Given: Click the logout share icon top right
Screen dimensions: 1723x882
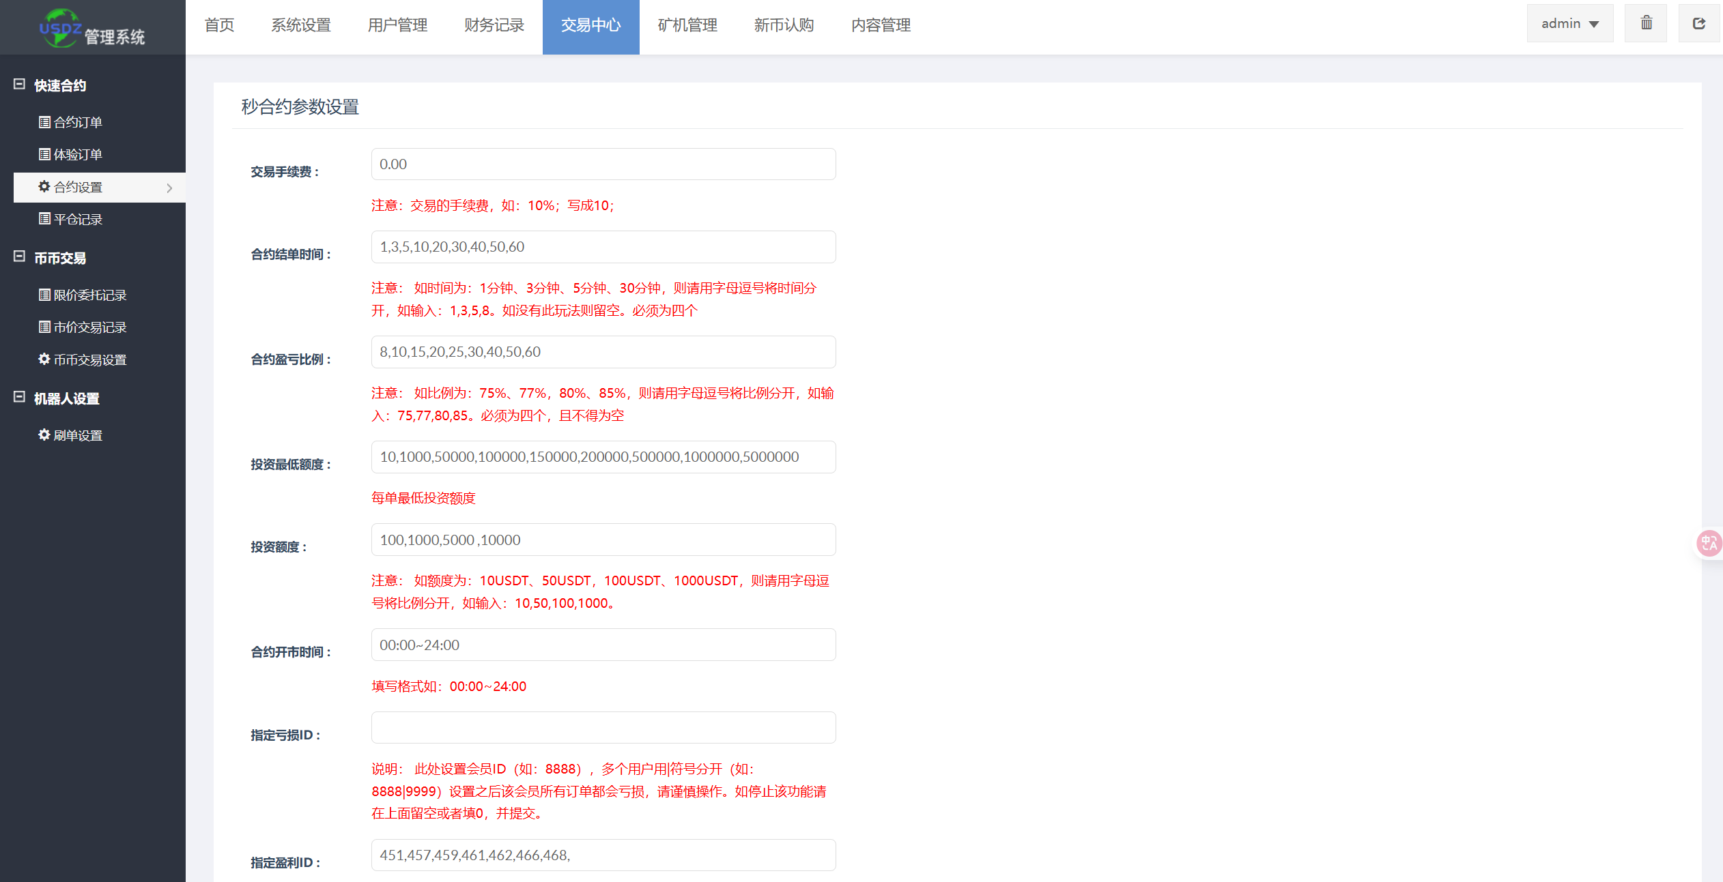Looking at the screenshot, I should (1699, 23).
